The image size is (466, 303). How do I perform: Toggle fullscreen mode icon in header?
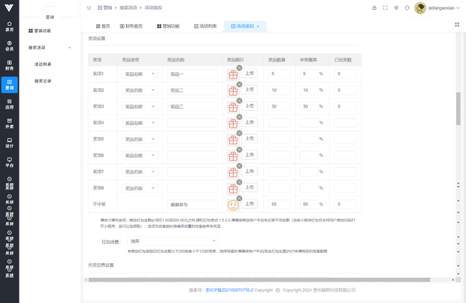pyautogui.click(x=385, y=8)
